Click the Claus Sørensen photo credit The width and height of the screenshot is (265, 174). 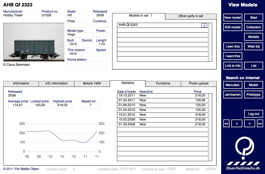point(17,65)
